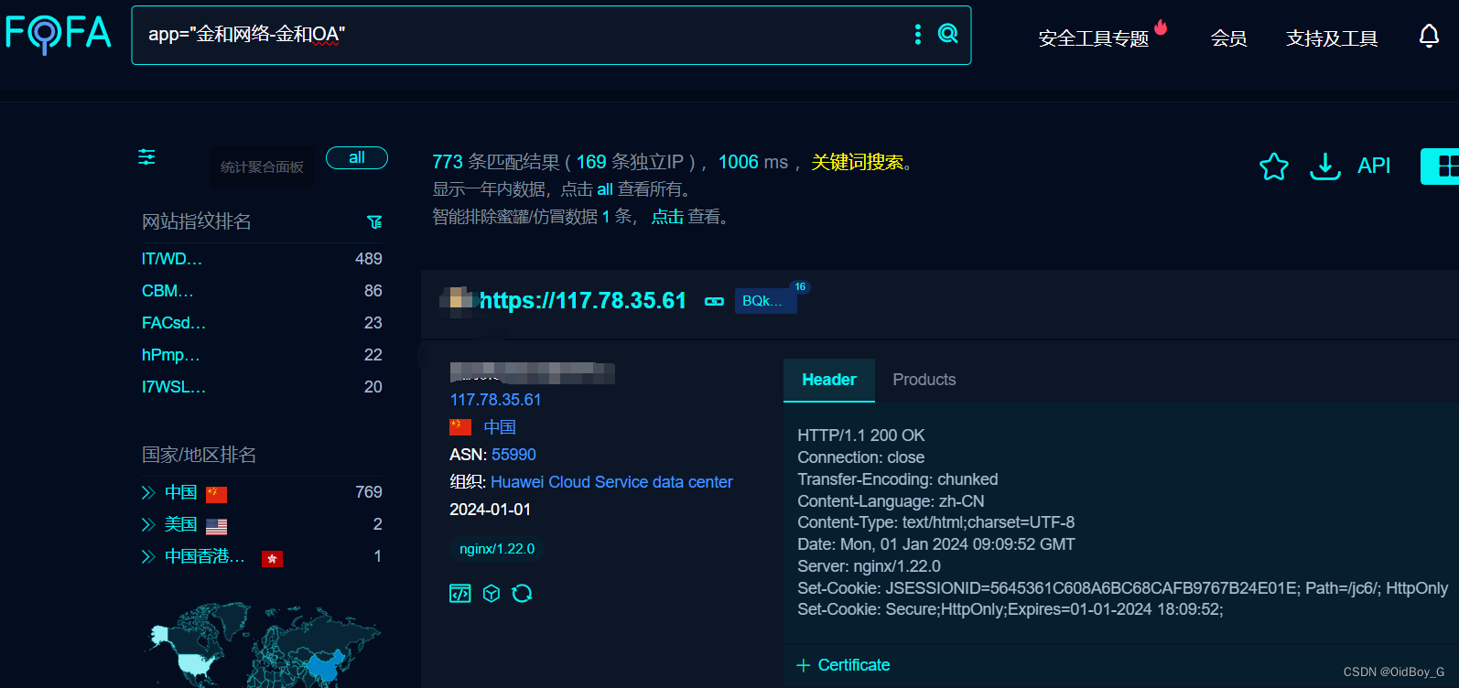Click the China flag in the result

tap(460, 427)
